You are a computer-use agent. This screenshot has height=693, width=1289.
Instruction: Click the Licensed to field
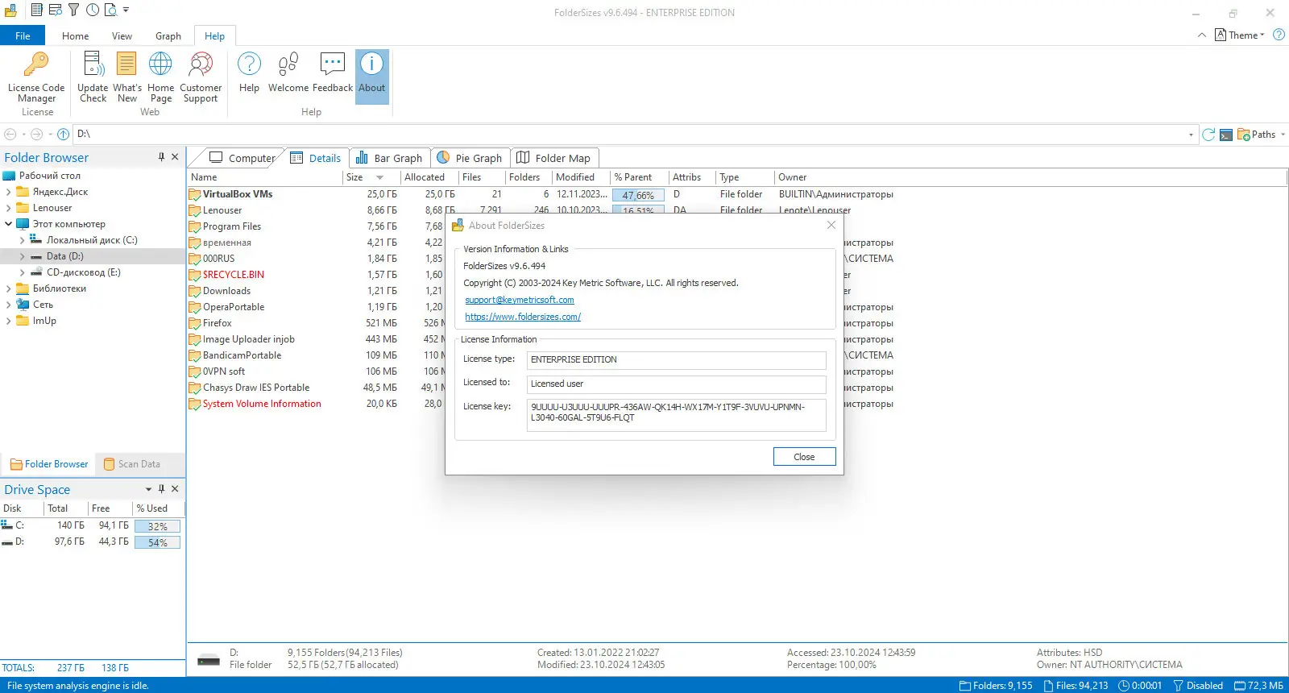(x=676, y=384)
